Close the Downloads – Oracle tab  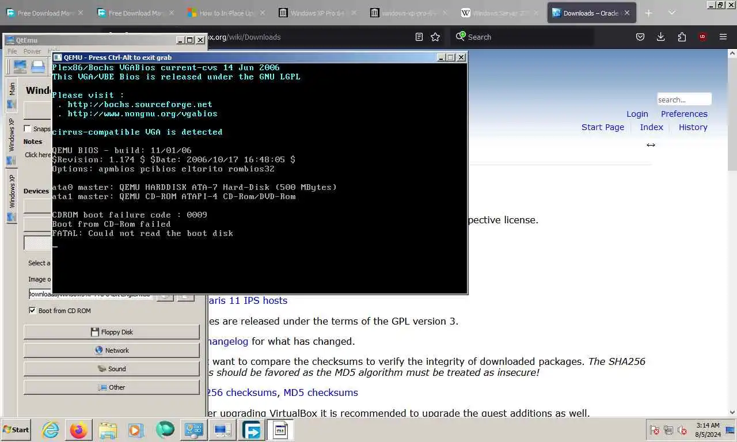pos(627,13)
